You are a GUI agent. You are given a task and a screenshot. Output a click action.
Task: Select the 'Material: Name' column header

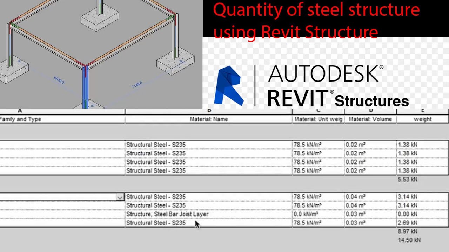pos(209,119)
